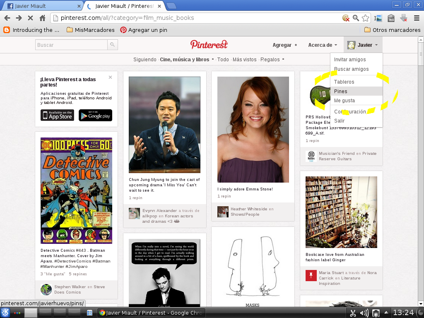The height and width of the screenshot is (318, 424).
Task: Open the Chun Jung Myung pin image
Action: [164, 125]
